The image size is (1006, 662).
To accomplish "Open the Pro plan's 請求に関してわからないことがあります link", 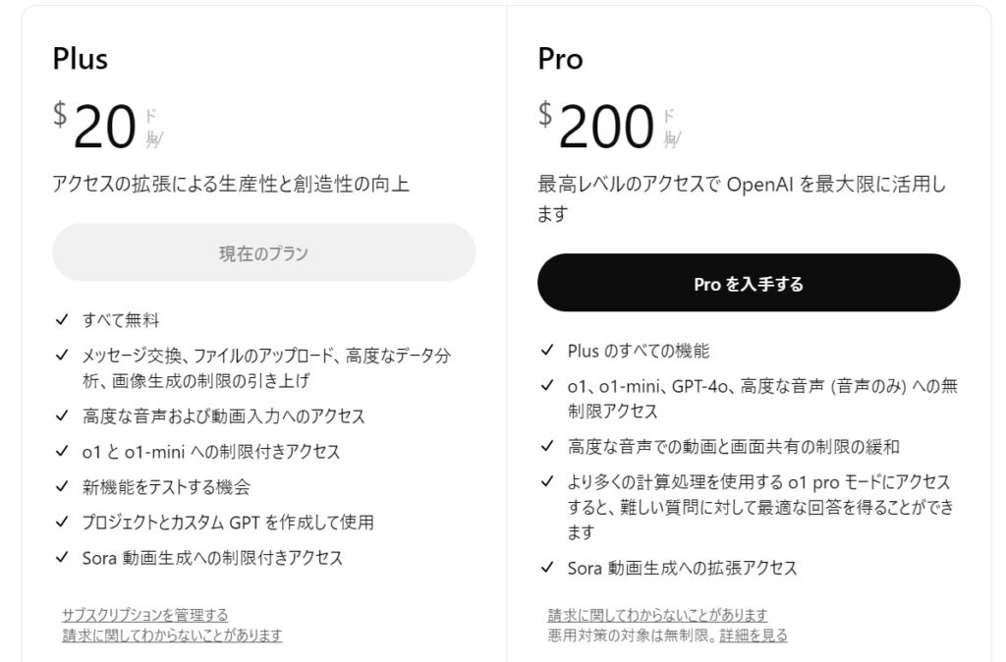I will (657, 615).
